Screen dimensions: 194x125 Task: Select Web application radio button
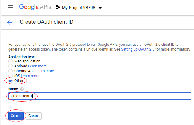[10, 61]
